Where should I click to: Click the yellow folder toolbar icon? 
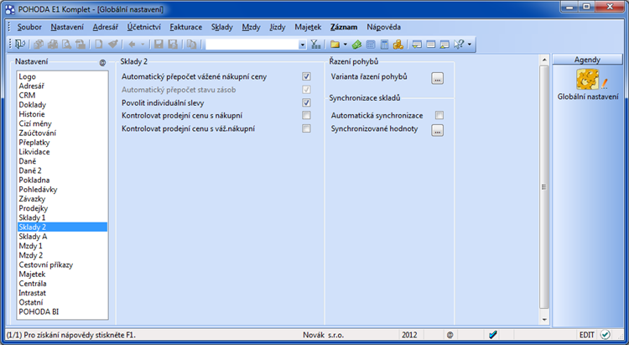pos(335,44)
